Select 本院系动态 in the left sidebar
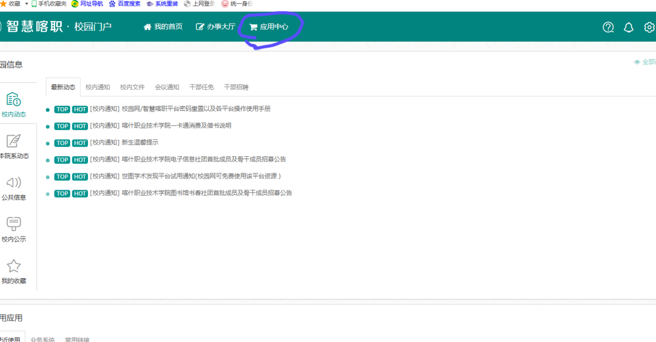Screen dimensions: 656x342 pos(14,146)
